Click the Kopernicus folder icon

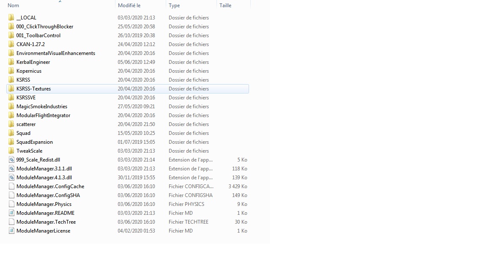(x=11, y=71)
